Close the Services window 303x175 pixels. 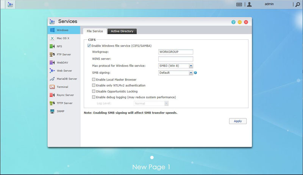[x=246, y=22]
